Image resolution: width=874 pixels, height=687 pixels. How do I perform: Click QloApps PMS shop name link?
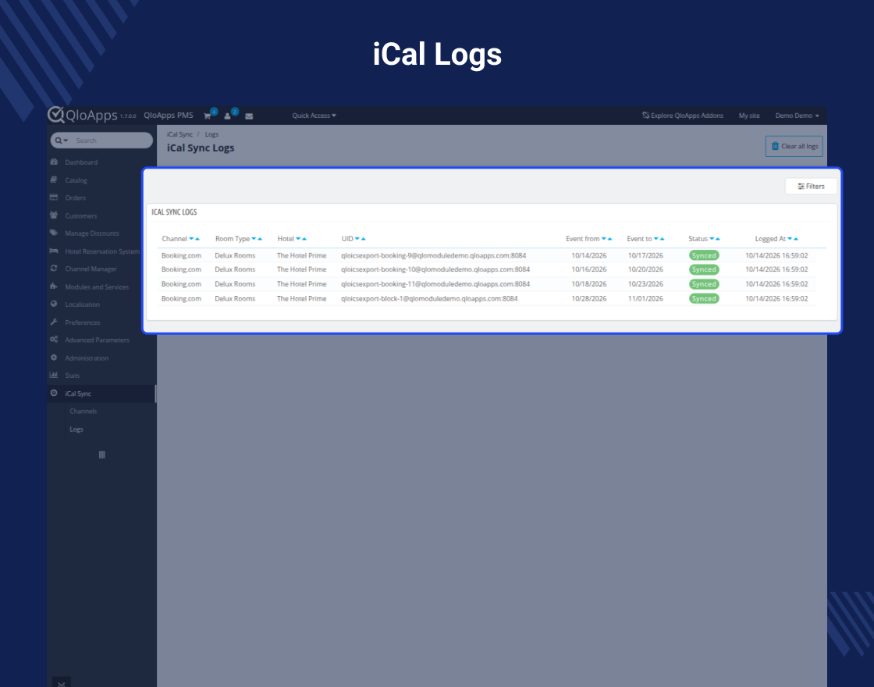coord(169,116)
